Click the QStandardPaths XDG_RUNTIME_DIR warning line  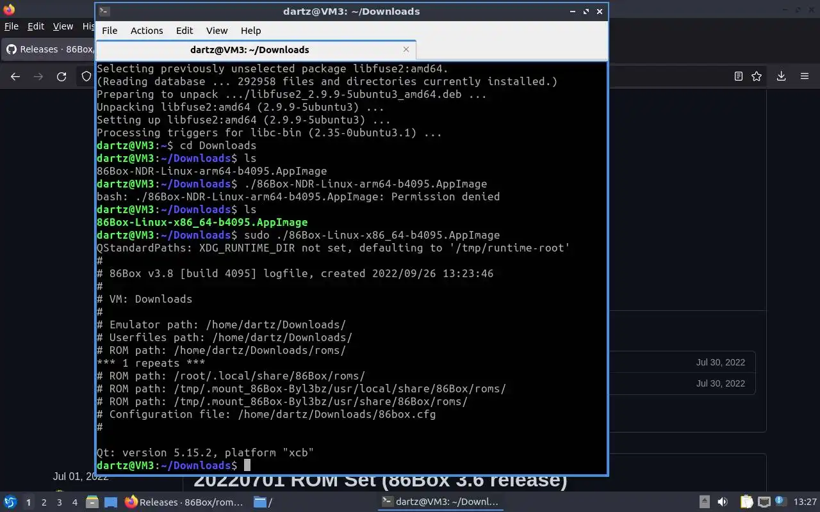[x=333, y=248]
